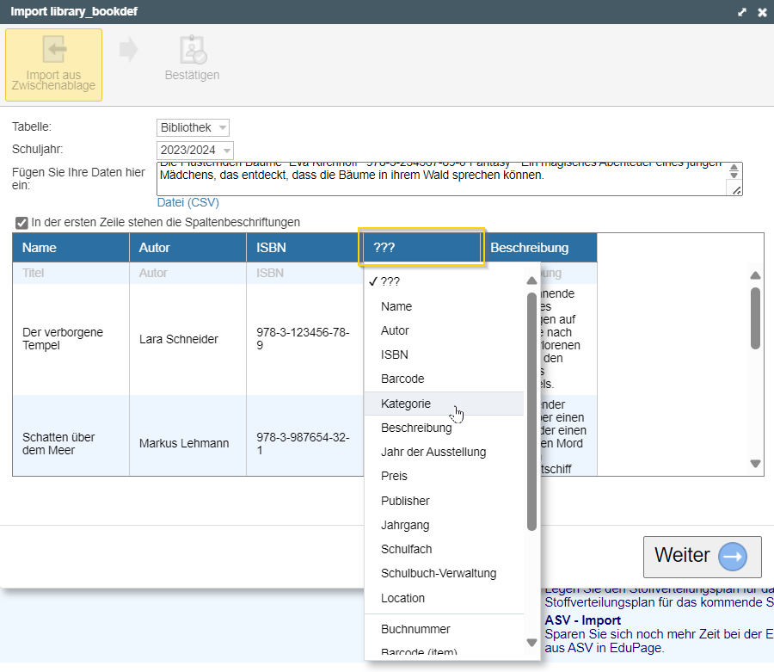The height and width of the screenshot is (672, 774).
Task: Click the dropdown list scrollbar thumb
Action: [531, 412]
